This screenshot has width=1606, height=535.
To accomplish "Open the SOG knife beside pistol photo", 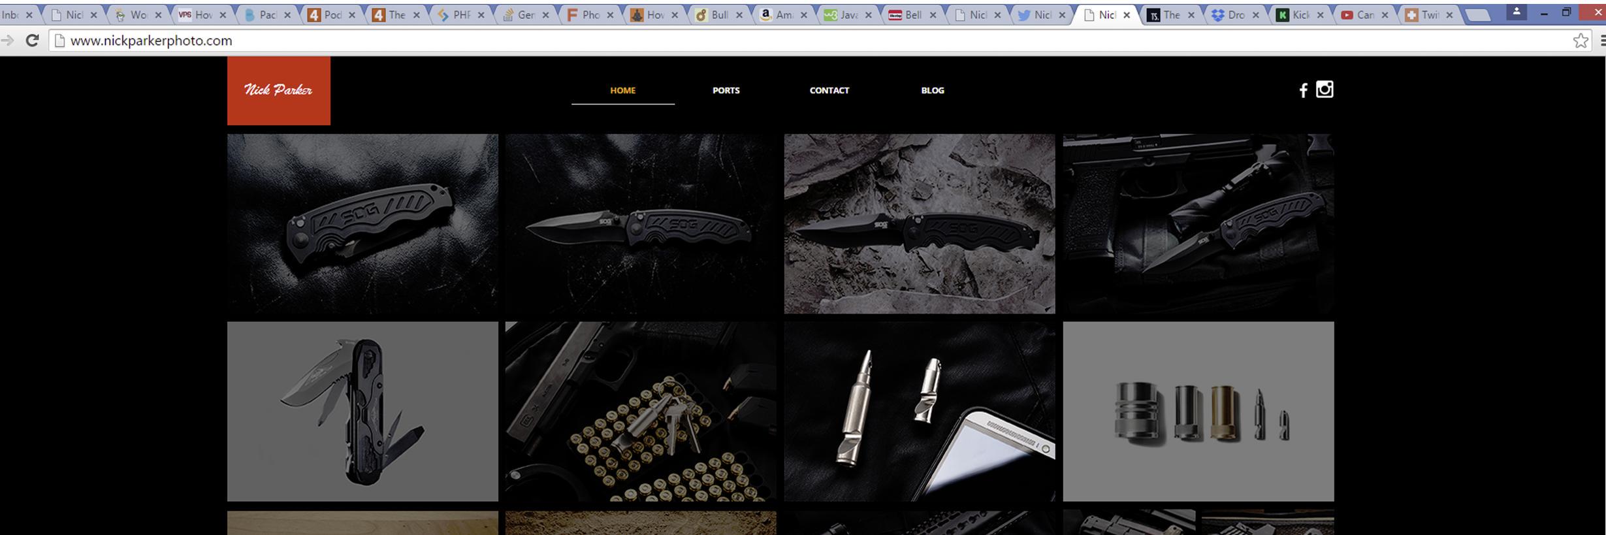I will [1198, 224].
